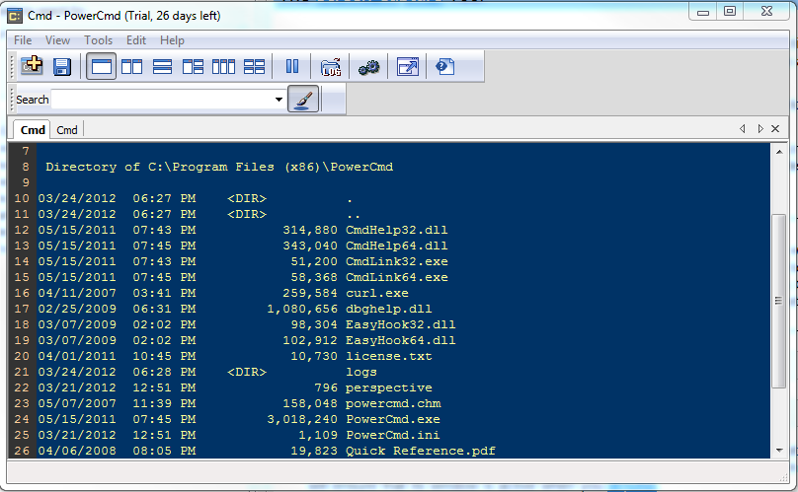Click the logs directory entry
Screen dimensions: 798x492
361,372
